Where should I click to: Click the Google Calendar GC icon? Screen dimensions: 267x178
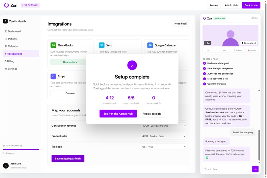pos(150,45)
